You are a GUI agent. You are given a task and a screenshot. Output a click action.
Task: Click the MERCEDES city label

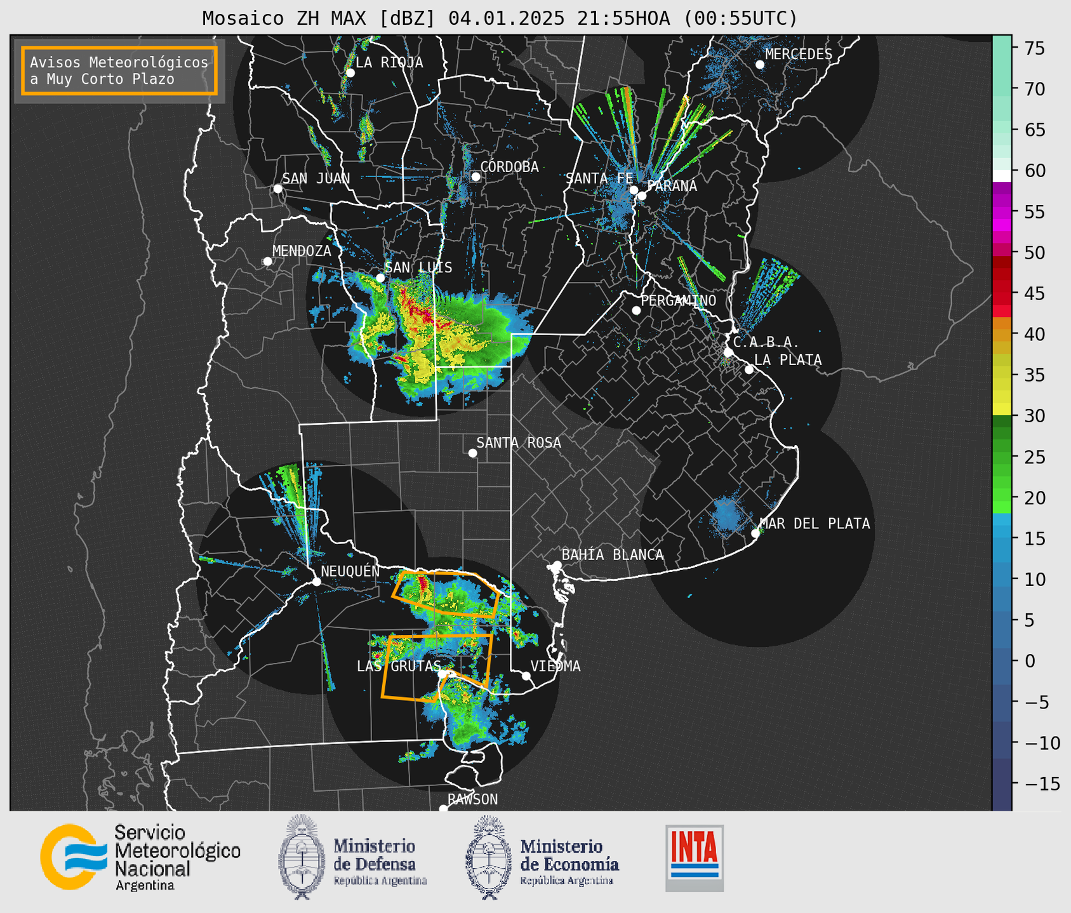tap(799, 55)
